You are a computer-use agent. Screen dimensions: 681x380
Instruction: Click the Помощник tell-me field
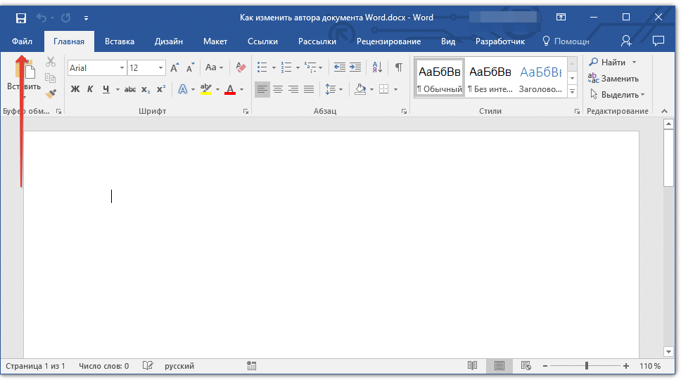[x=566, y=41]
